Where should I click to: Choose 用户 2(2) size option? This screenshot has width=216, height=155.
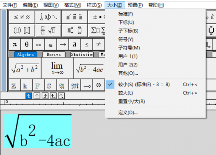(155, 65)
